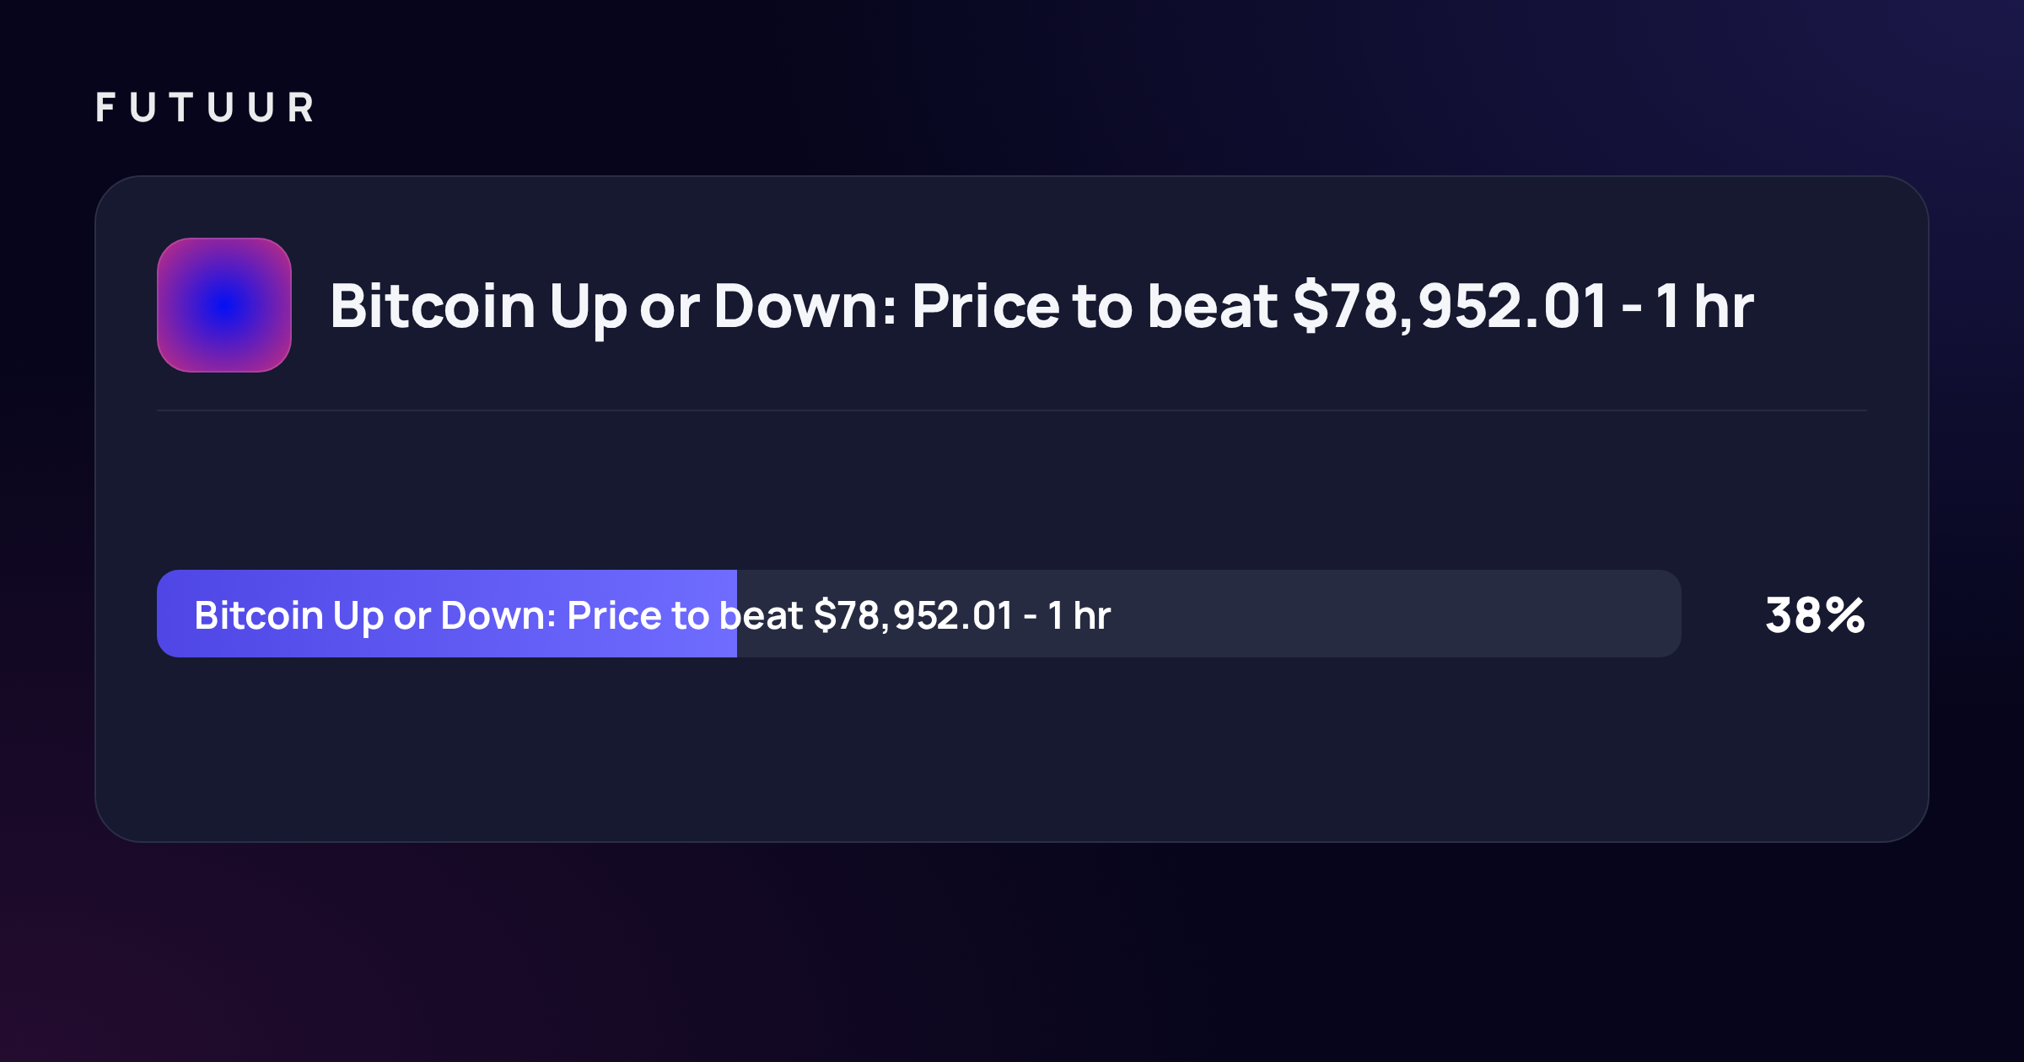The width and height of the screenshot is (2024, 1062).
Task: Click the filled purple portion of the progress bar
Action: click(x=447, y=614)
